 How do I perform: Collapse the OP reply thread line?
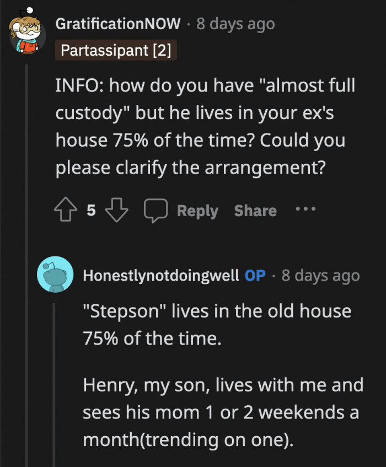(53, 386)
